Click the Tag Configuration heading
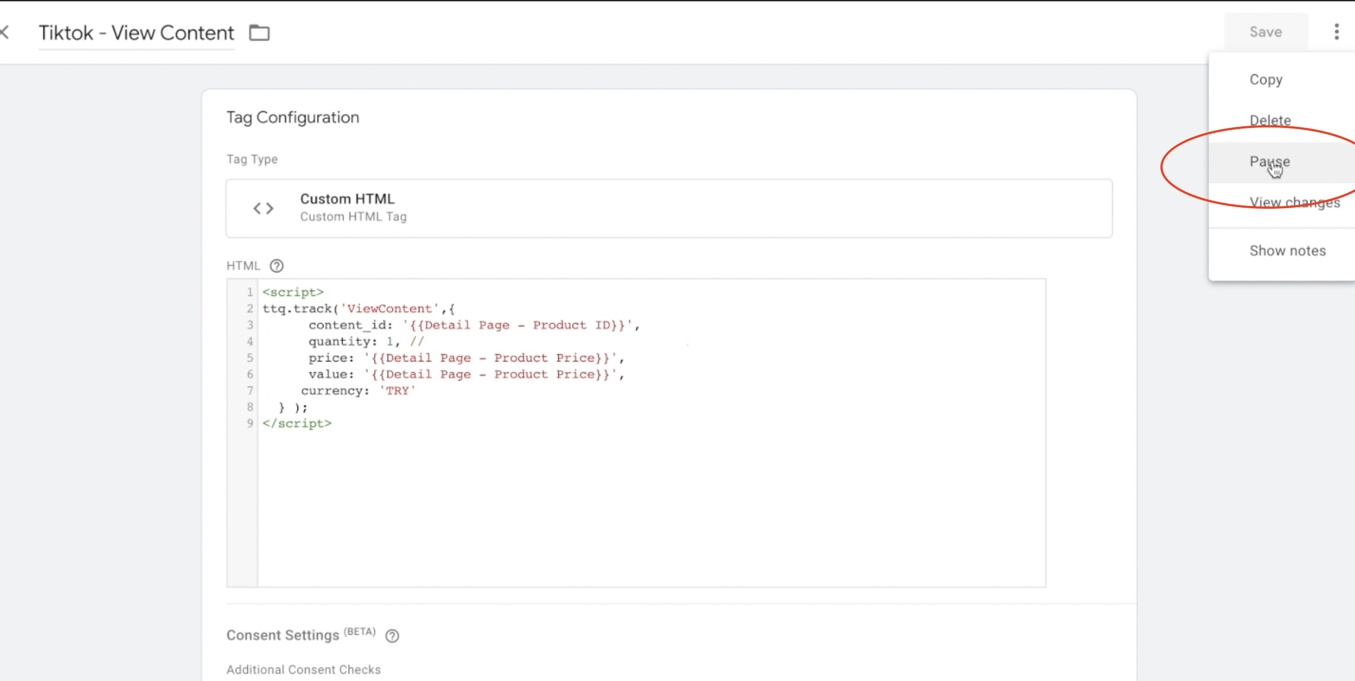1355x681 pixels. tap(293, 118)
